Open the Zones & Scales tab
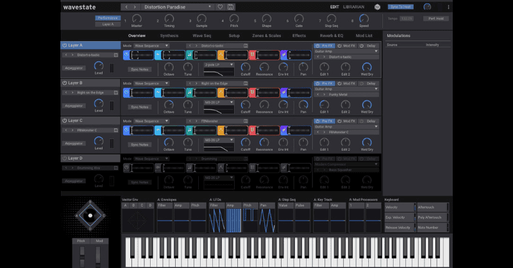The height and width of the screenshot is (268, 513). pyautogui.click(x=266, y=36)
